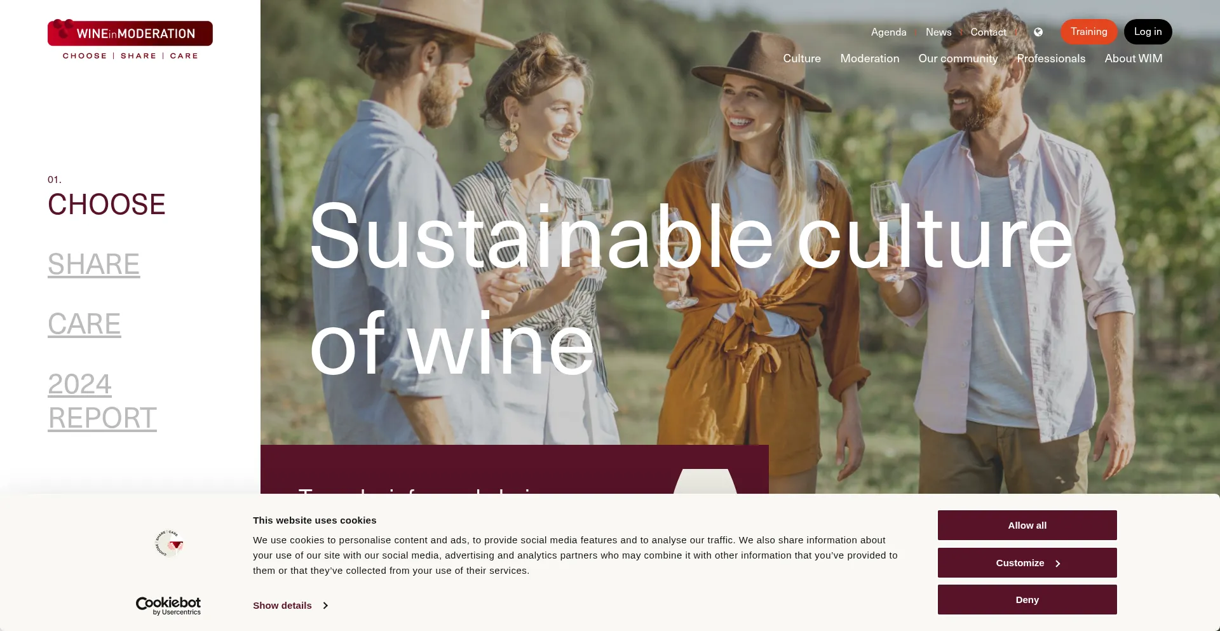Go to the Agenda page link
The image size is (1220, 631).
click(x=889, y=32)
